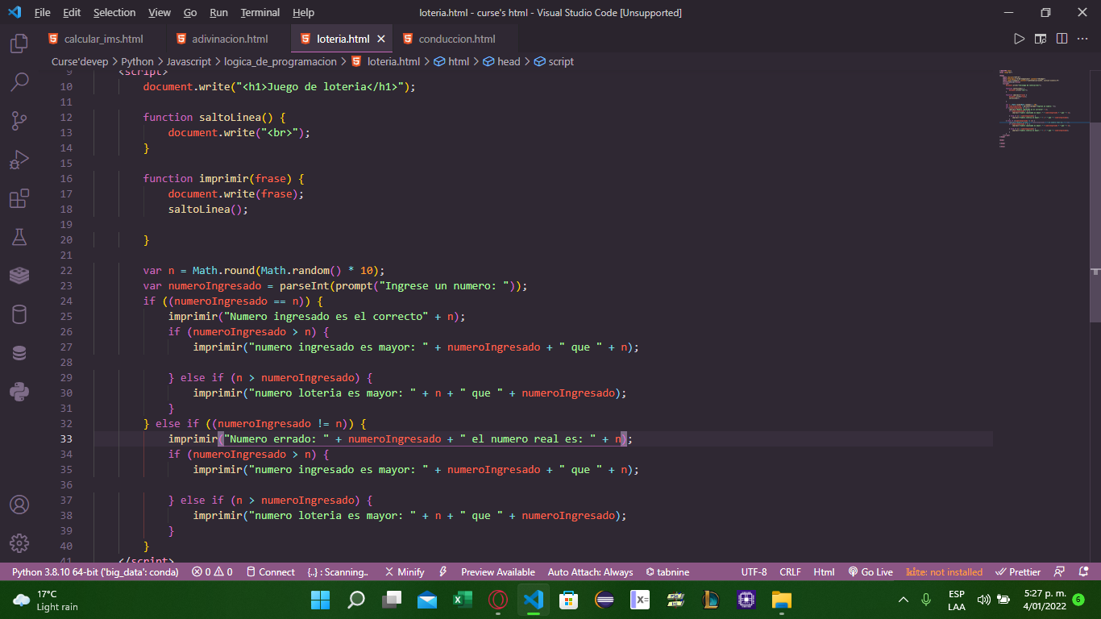The width and height of the screenshot is (1101, 619).
Task: Click the 'logica_de_programacion' breadcrumb
Action: [280, 61]
